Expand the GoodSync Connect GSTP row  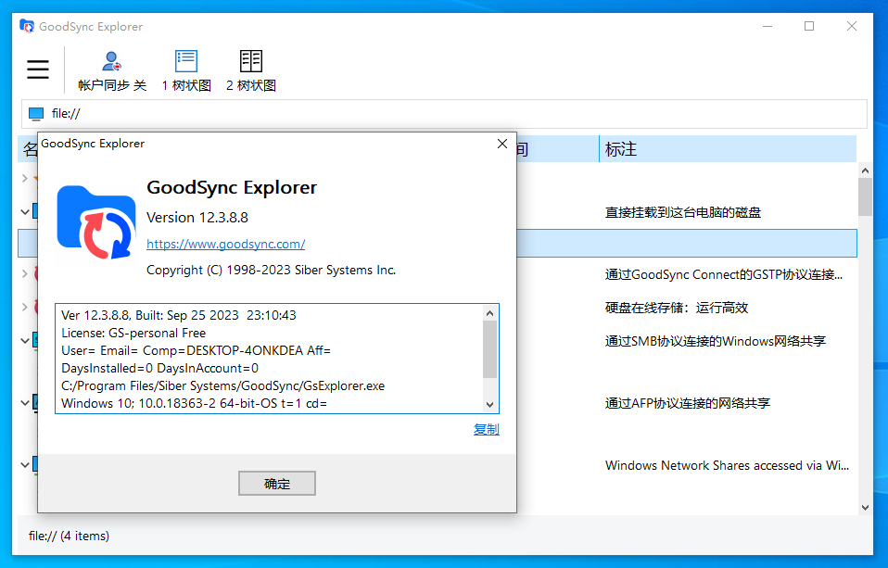coord(25,273)
